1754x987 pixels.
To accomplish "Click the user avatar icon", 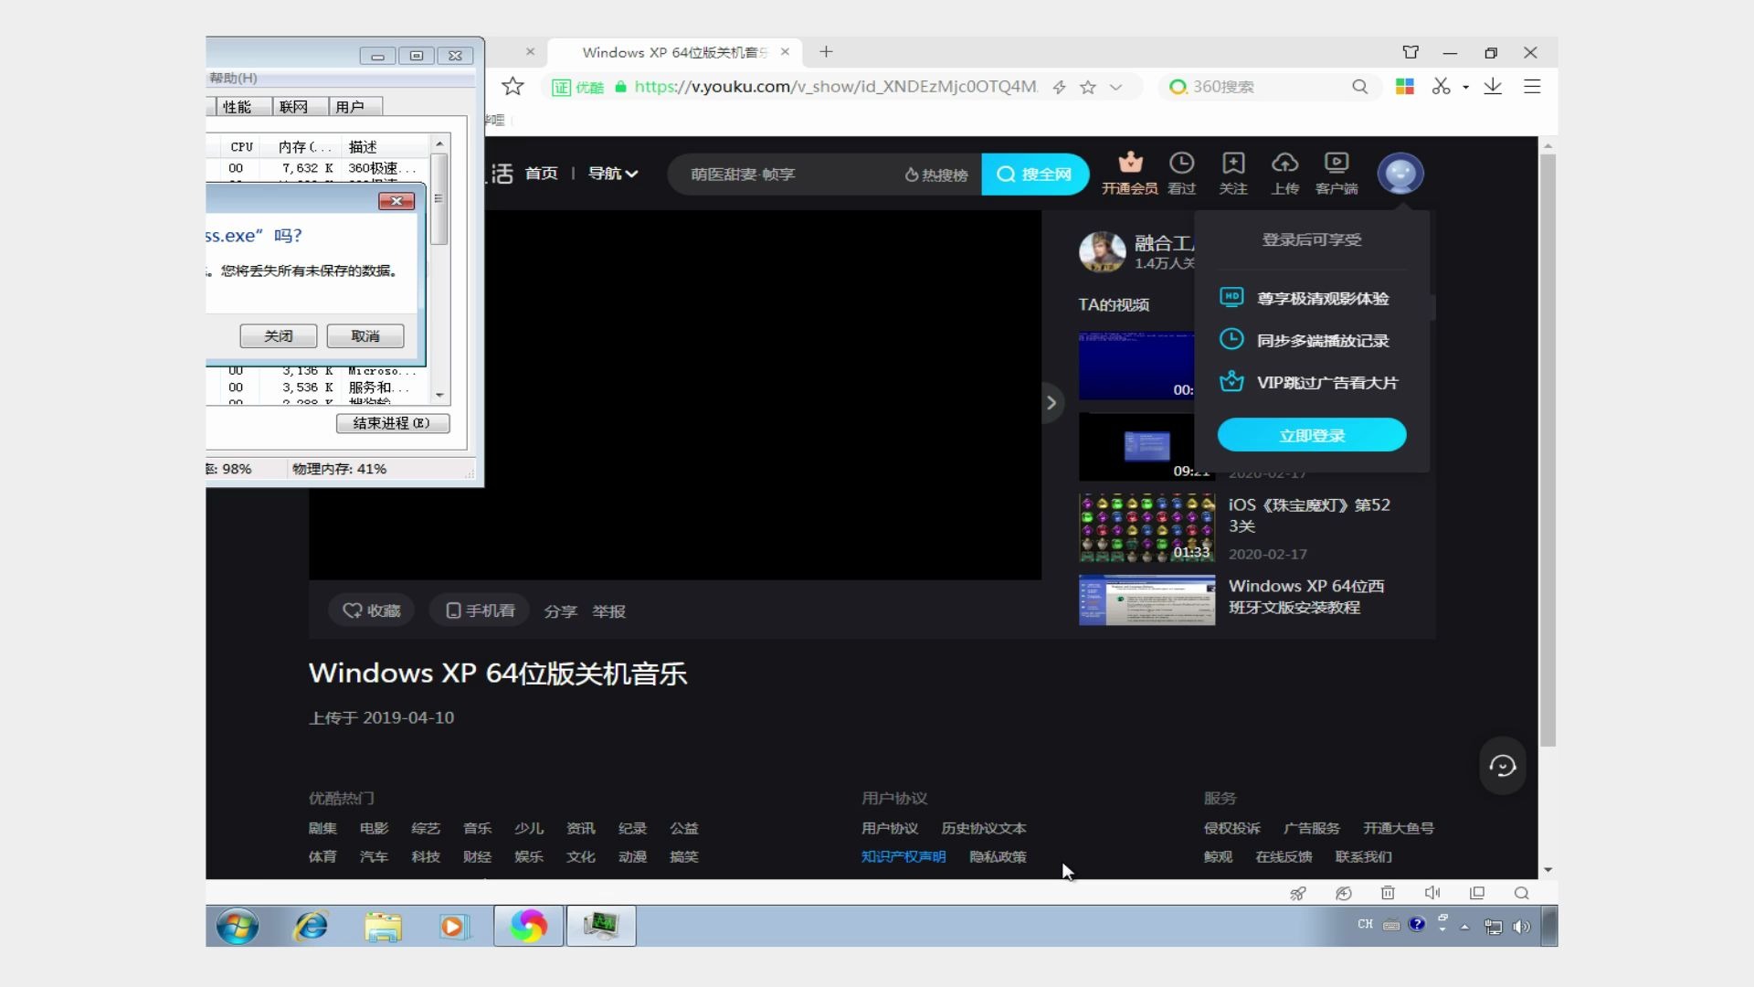I will tap(1400, 174).
